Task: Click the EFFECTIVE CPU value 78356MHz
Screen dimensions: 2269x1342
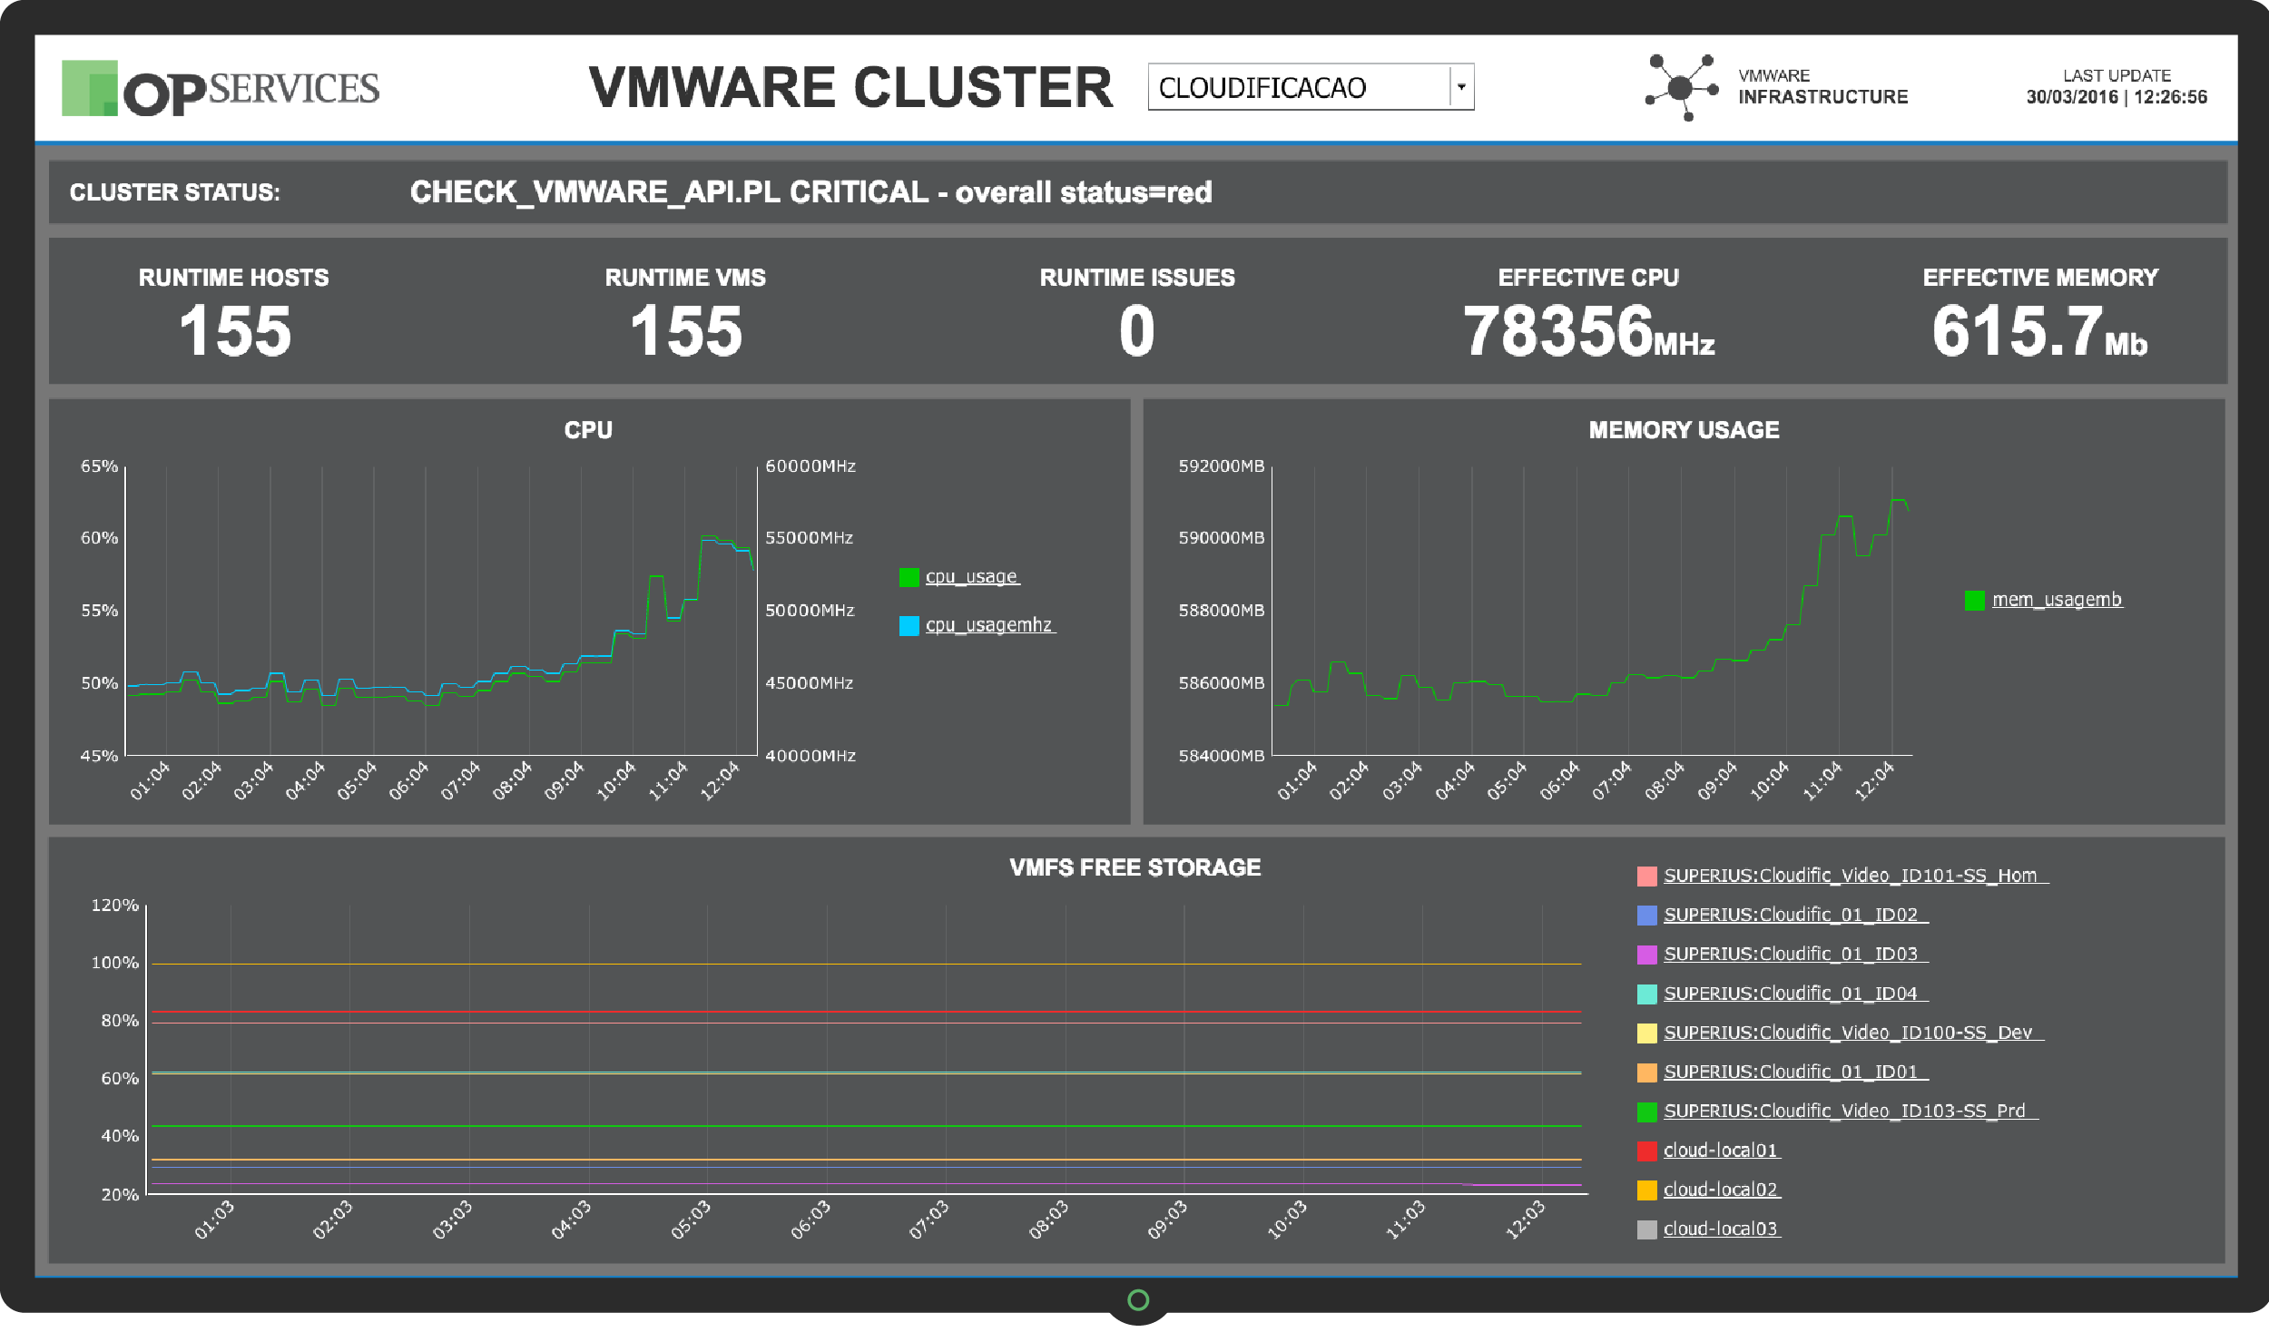Action: (x=1588, y=331)
